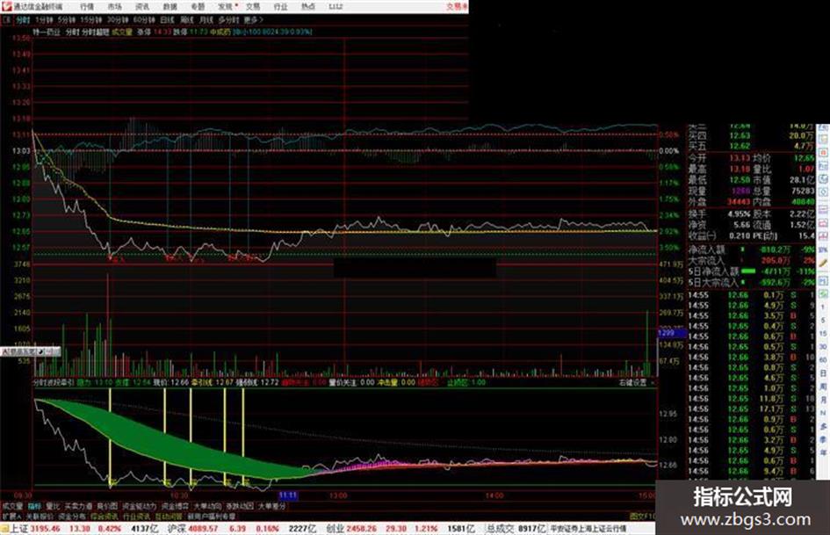Open the 资金分布 tab

pos(72,516)
